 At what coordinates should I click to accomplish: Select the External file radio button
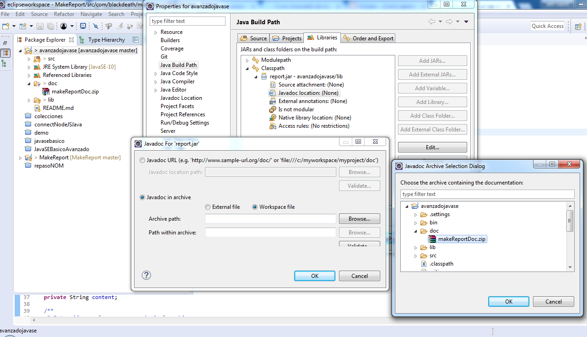tap(208, 207)
